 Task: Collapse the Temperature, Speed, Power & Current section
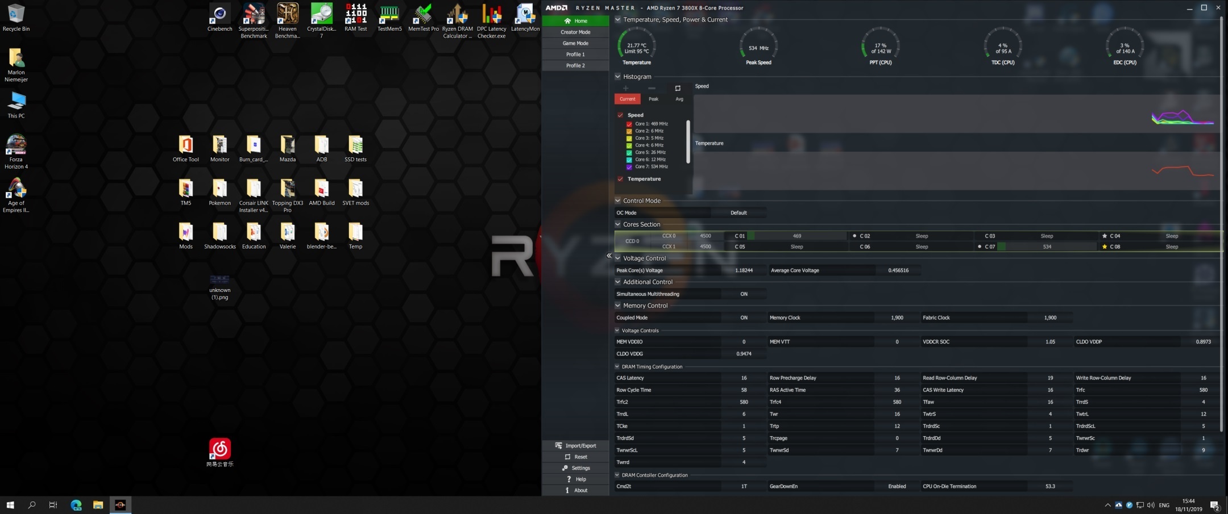pyautogui.click(x=618, y=19)
